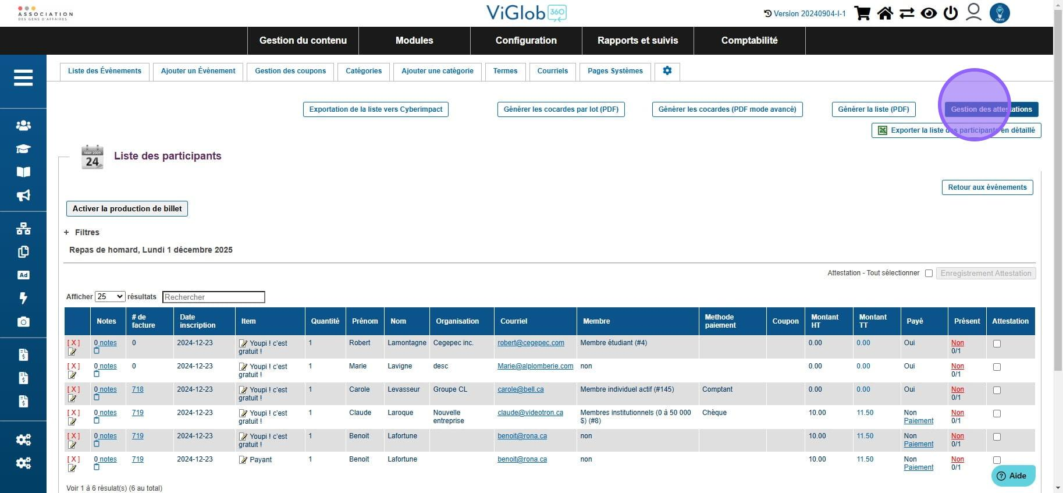Click Gestion des attestations button
Image resolution: width=1063 pixels, height=493 pixels.
pos(991,109)
